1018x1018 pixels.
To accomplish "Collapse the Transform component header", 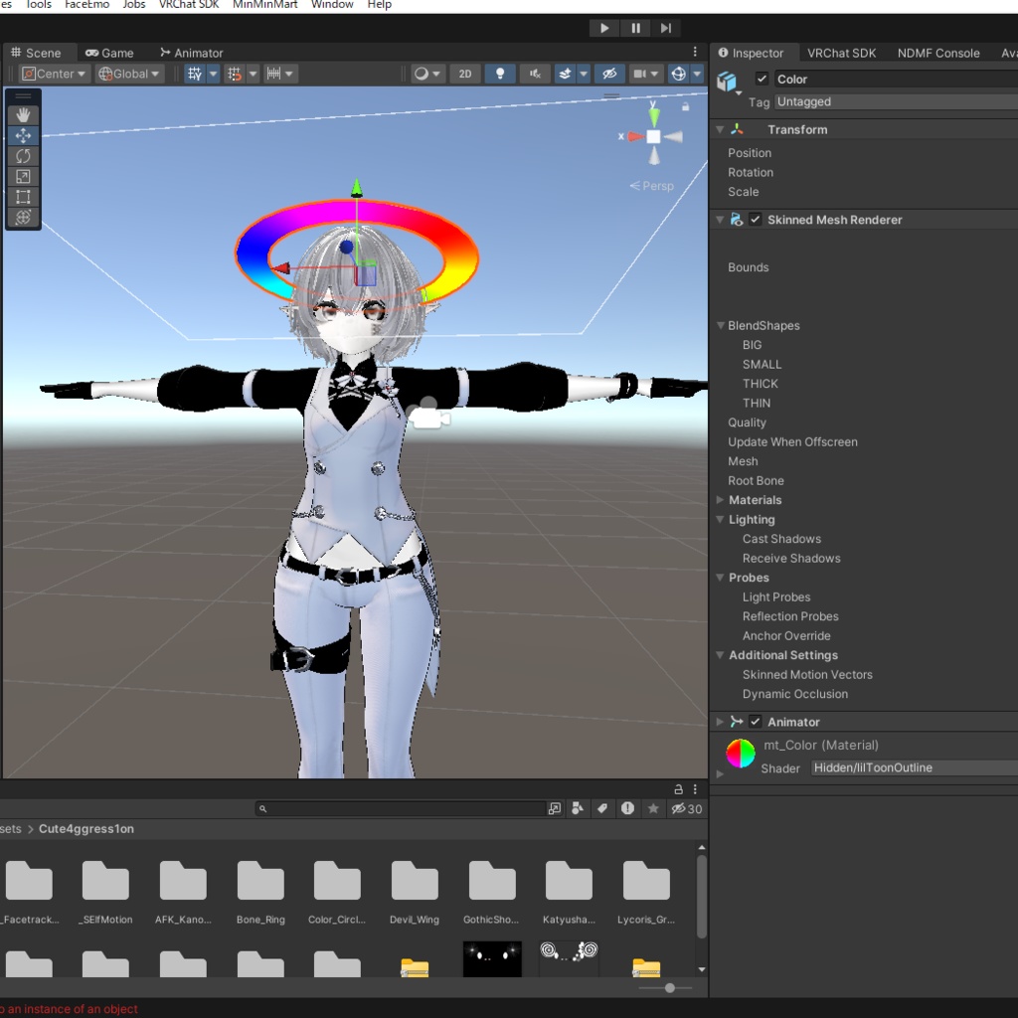I will [x=720, y=129].
